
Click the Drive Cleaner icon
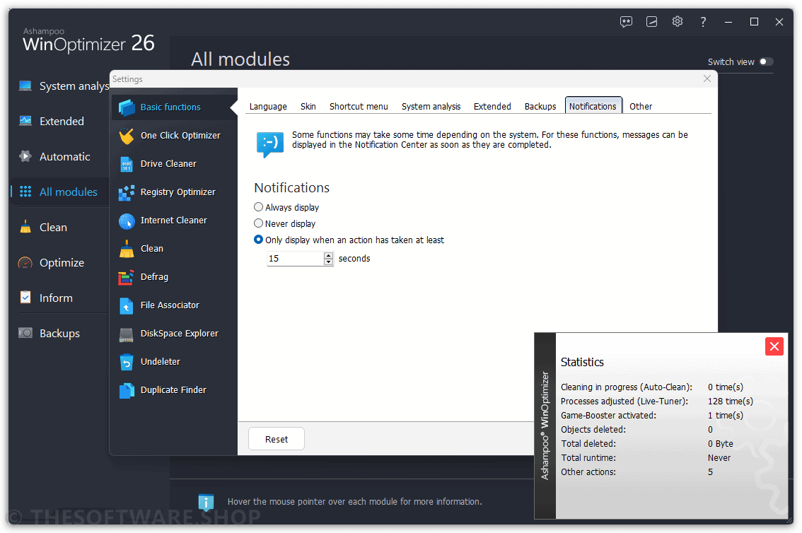pos(127,164)
